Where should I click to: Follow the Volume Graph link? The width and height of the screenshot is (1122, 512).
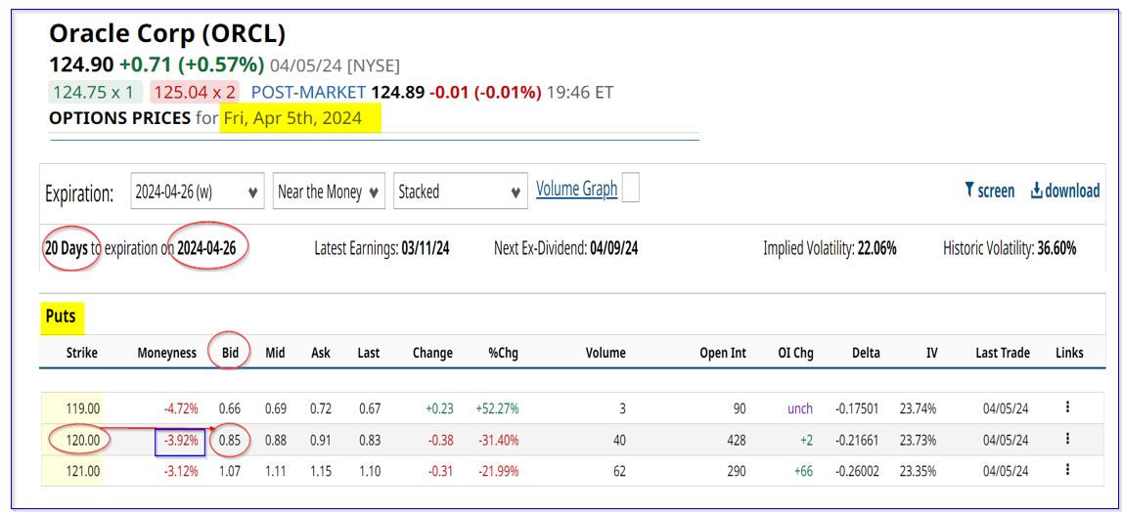coord(576,189)
